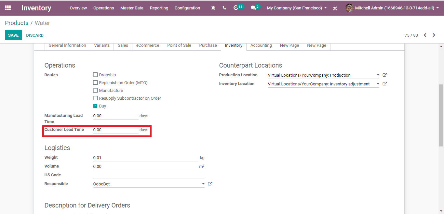
Task: Open the Operations menu
Action: click(103, 8)
